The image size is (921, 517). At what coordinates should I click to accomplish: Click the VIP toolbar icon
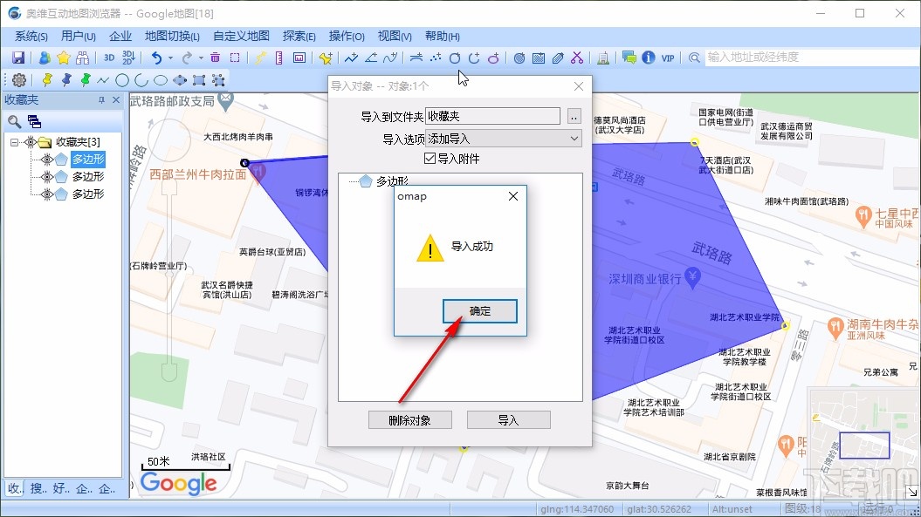tap(666, 57)
